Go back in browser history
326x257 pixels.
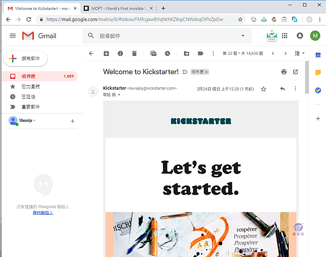[8, 20]
